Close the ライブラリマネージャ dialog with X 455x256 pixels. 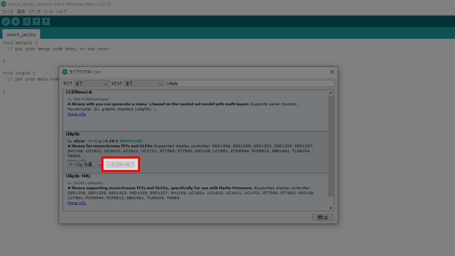332,72
